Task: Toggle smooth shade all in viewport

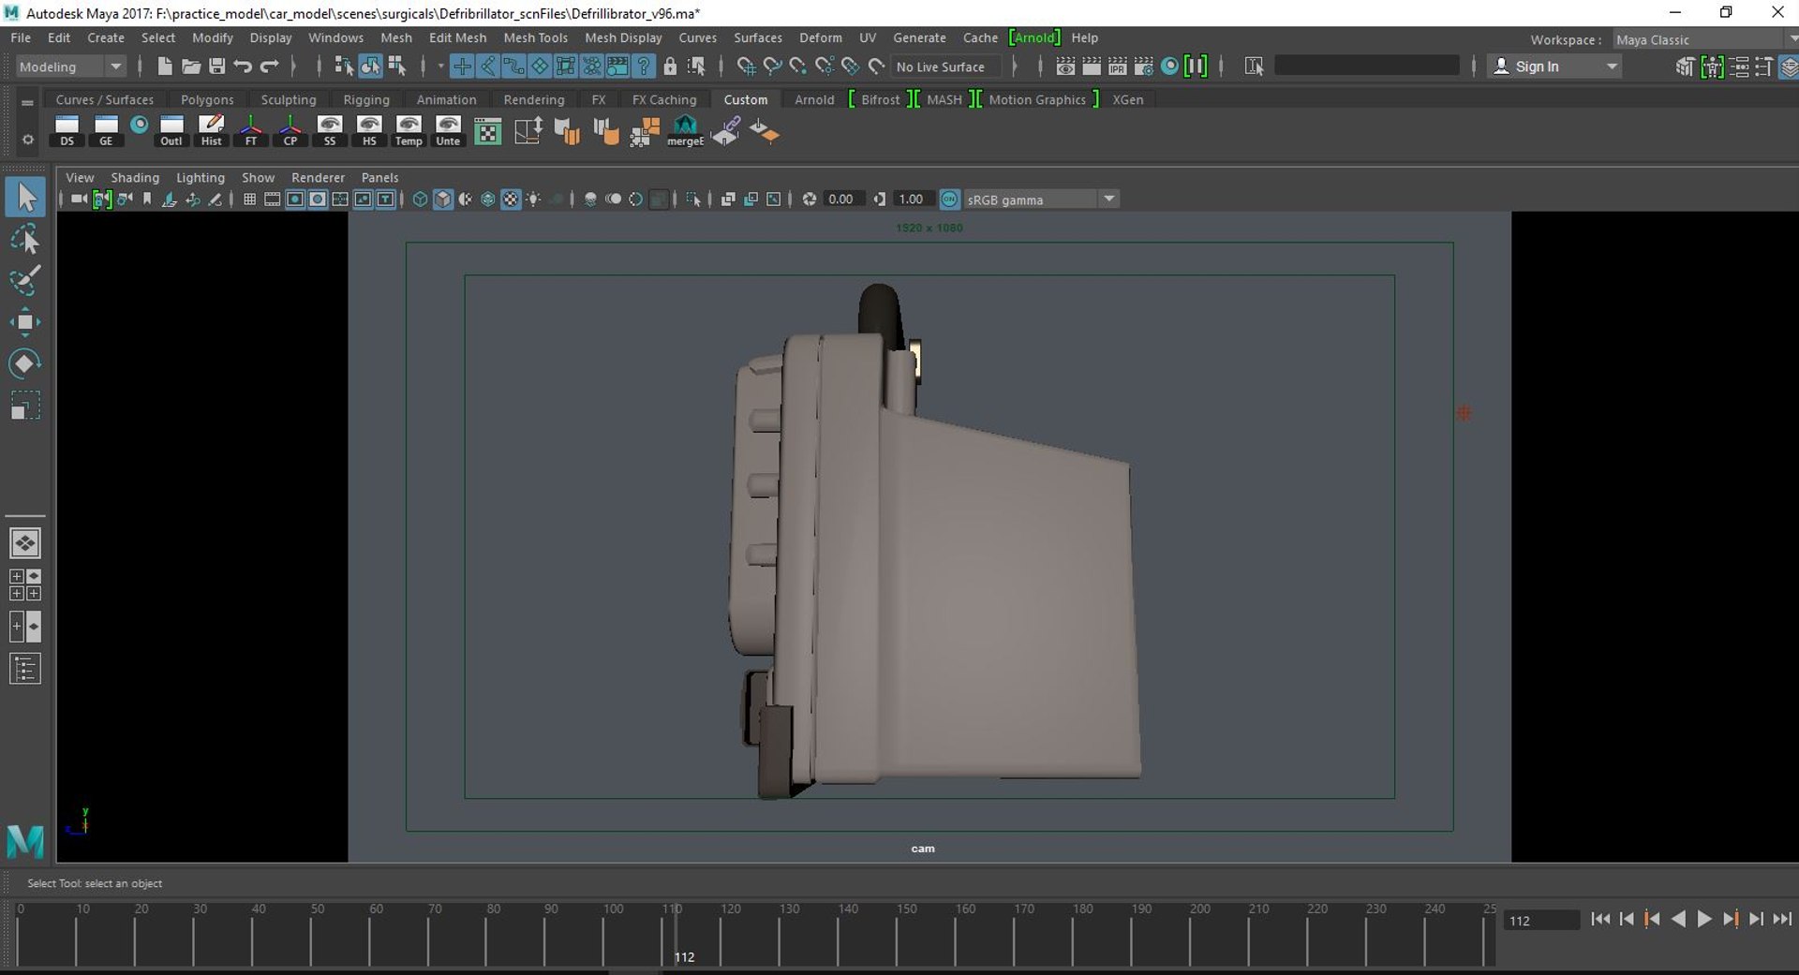Action: tap(442, 199)
